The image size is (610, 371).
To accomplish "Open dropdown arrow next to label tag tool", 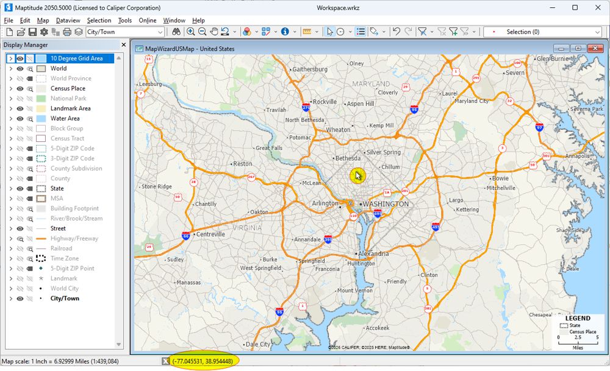I will click(384, 32).
